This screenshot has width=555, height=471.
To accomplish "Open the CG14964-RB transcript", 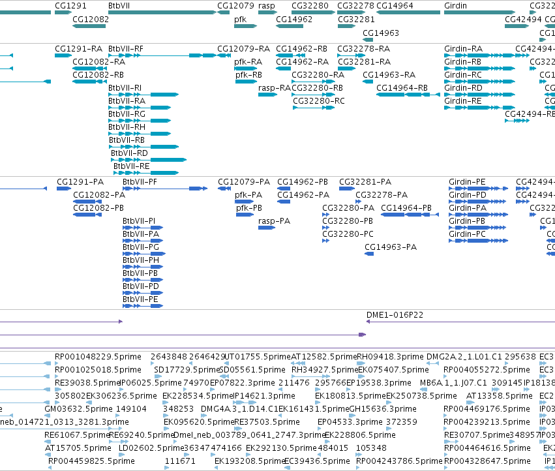I will click(x=408, y=95).
